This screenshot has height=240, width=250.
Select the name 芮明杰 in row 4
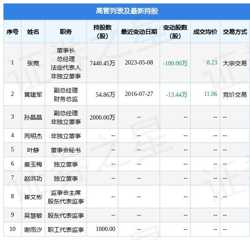(33, 136)
